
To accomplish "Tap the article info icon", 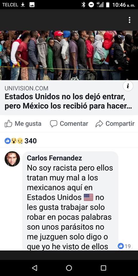I will [128, 86].
